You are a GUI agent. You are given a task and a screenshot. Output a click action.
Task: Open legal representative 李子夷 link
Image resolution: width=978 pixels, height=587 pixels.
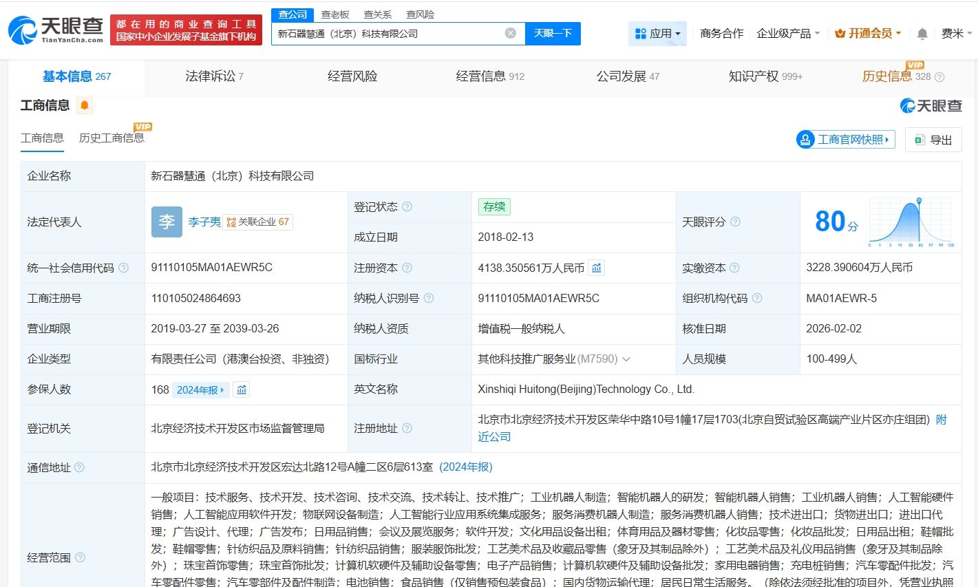coord(204,222)
